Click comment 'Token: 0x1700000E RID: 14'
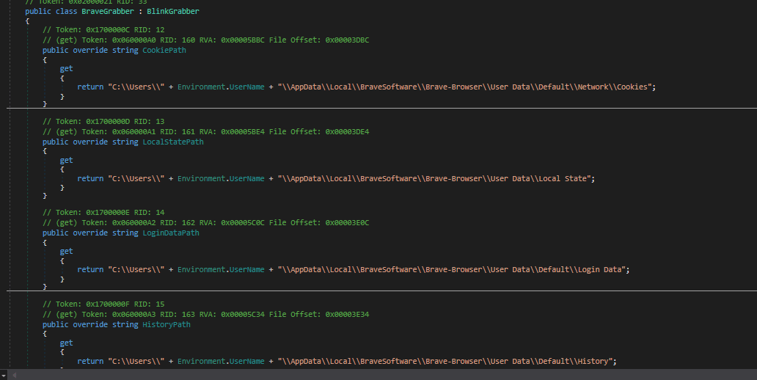The height and width of the screenshot is (380, 757). (103, 213)
